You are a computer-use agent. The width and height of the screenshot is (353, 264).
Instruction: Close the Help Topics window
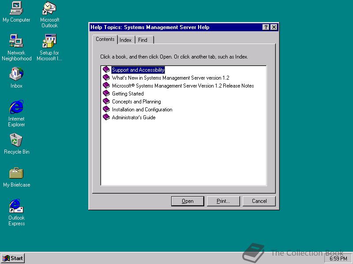(274, 27)
